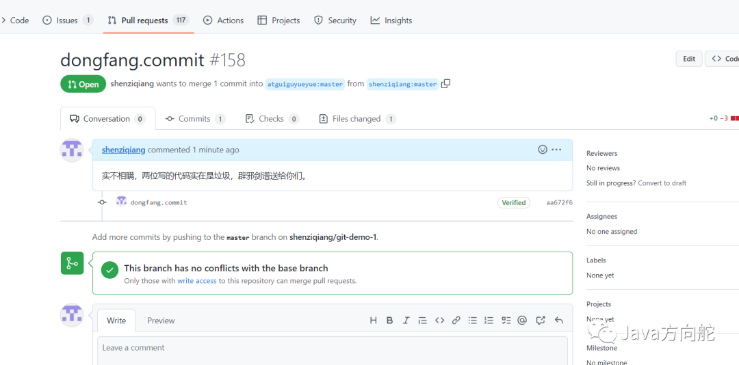Open the Assignees sidebar section
This screenshot has height=365, width=739.
(x=602, y=216)
